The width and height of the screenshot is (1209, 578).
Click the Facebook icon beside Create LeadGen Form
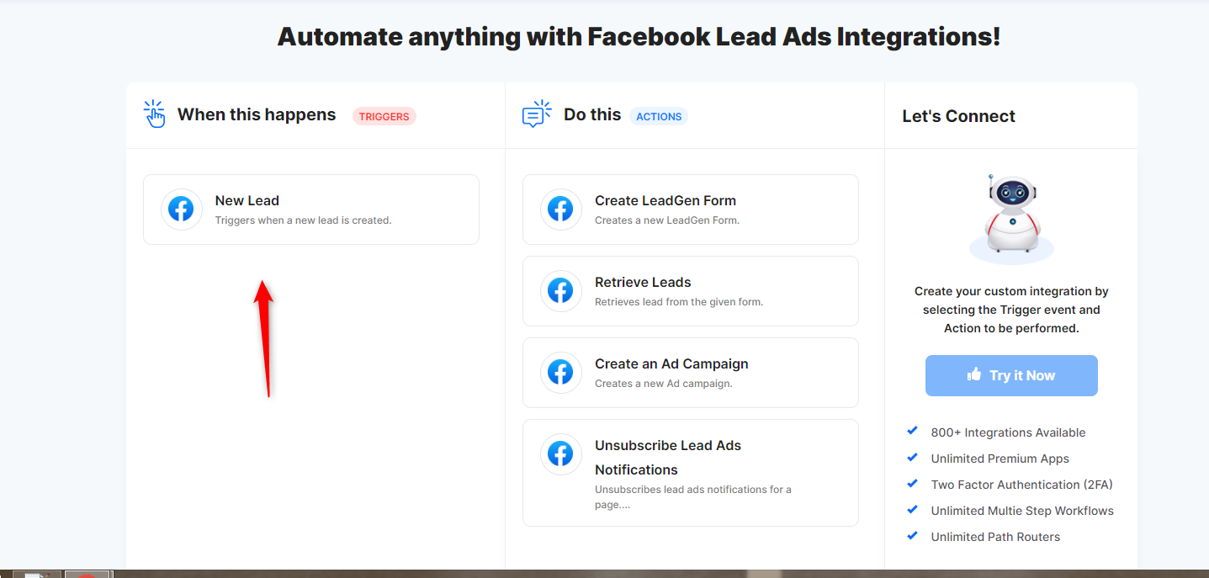[560, 209]
